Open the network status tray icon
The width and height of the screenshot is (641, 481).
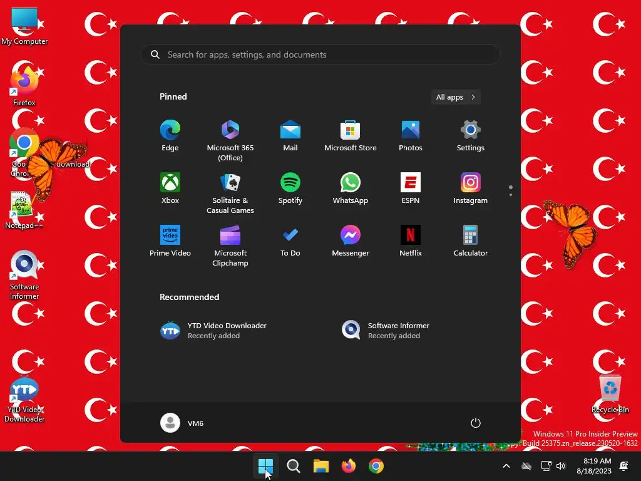click(546, 466)
